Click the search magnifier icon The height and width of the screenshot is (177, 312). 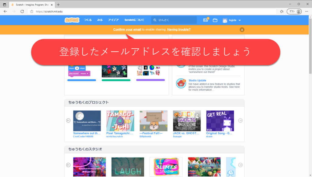click(155, 20)
